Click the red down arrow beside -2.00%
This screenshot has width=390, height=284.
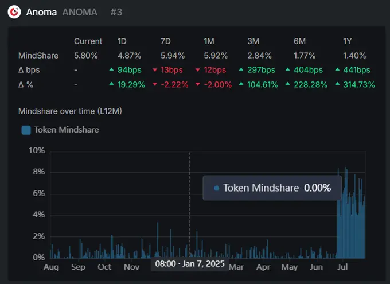click(x=198, y=85)
